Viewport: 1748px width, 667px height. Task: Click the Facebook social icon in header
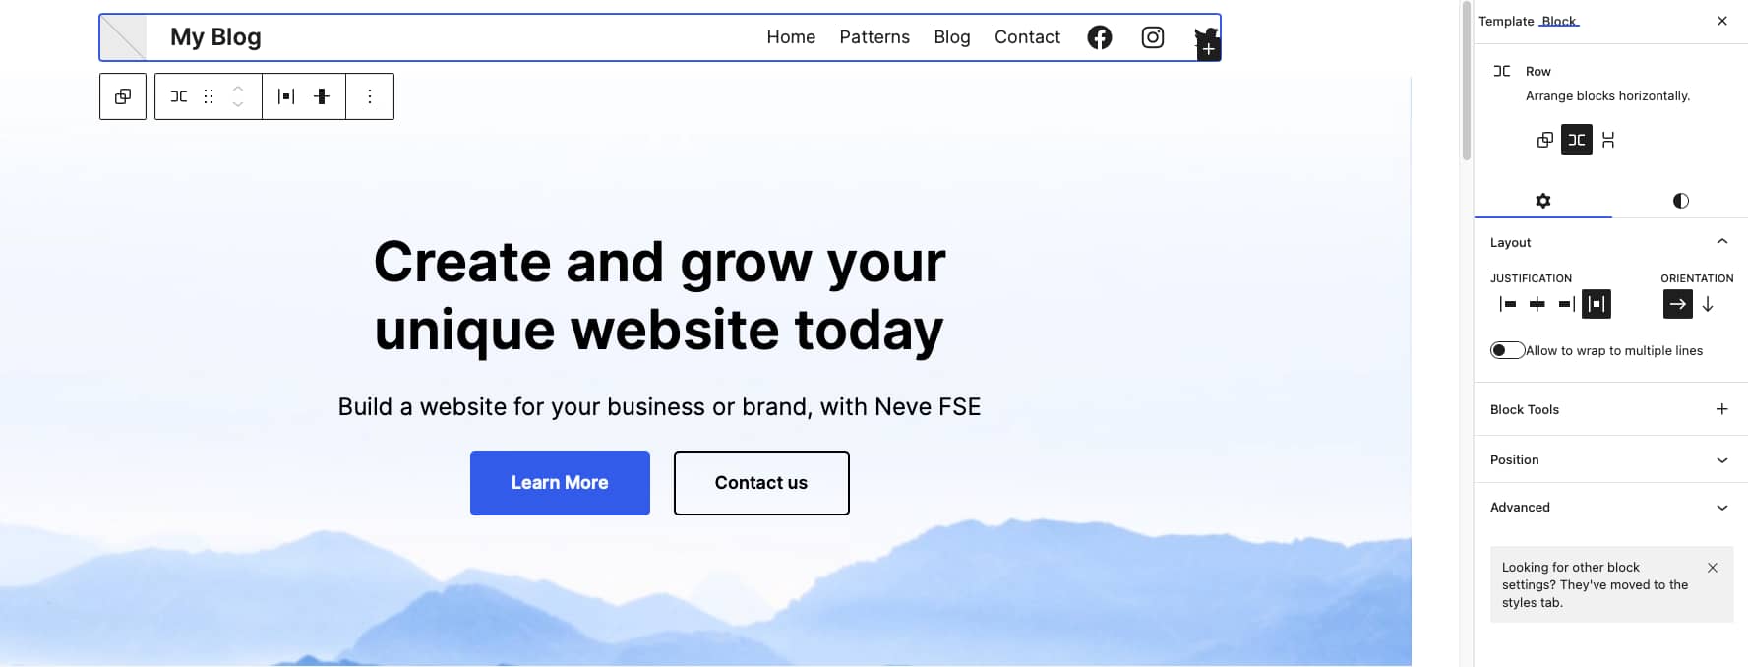1099,37
